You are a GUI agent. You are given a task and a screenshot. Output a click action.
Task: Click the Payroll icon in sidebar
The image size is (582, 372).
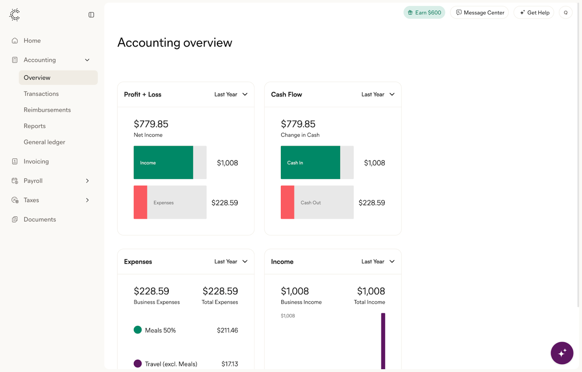click(15, 181)
